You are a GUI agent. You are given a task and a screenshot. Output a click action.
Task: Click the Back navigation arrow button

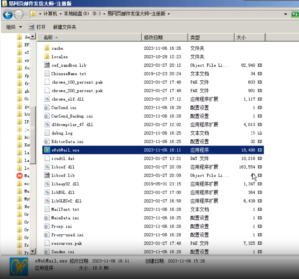click(x=8, y=15)
